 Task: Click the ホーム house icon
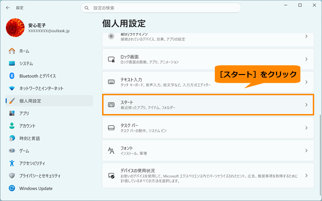click(12, 51)
